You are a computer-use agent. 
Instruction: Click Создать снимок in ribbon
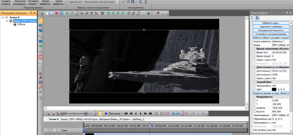click(x=6, y=2)
